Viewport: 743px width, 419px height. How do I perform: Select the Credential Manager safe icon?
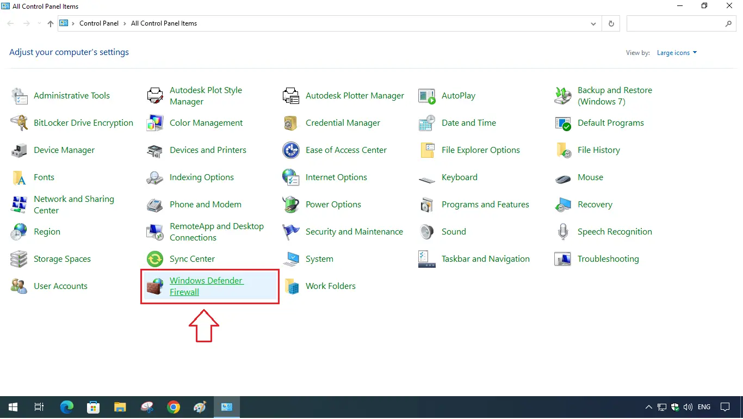point(291,123)
